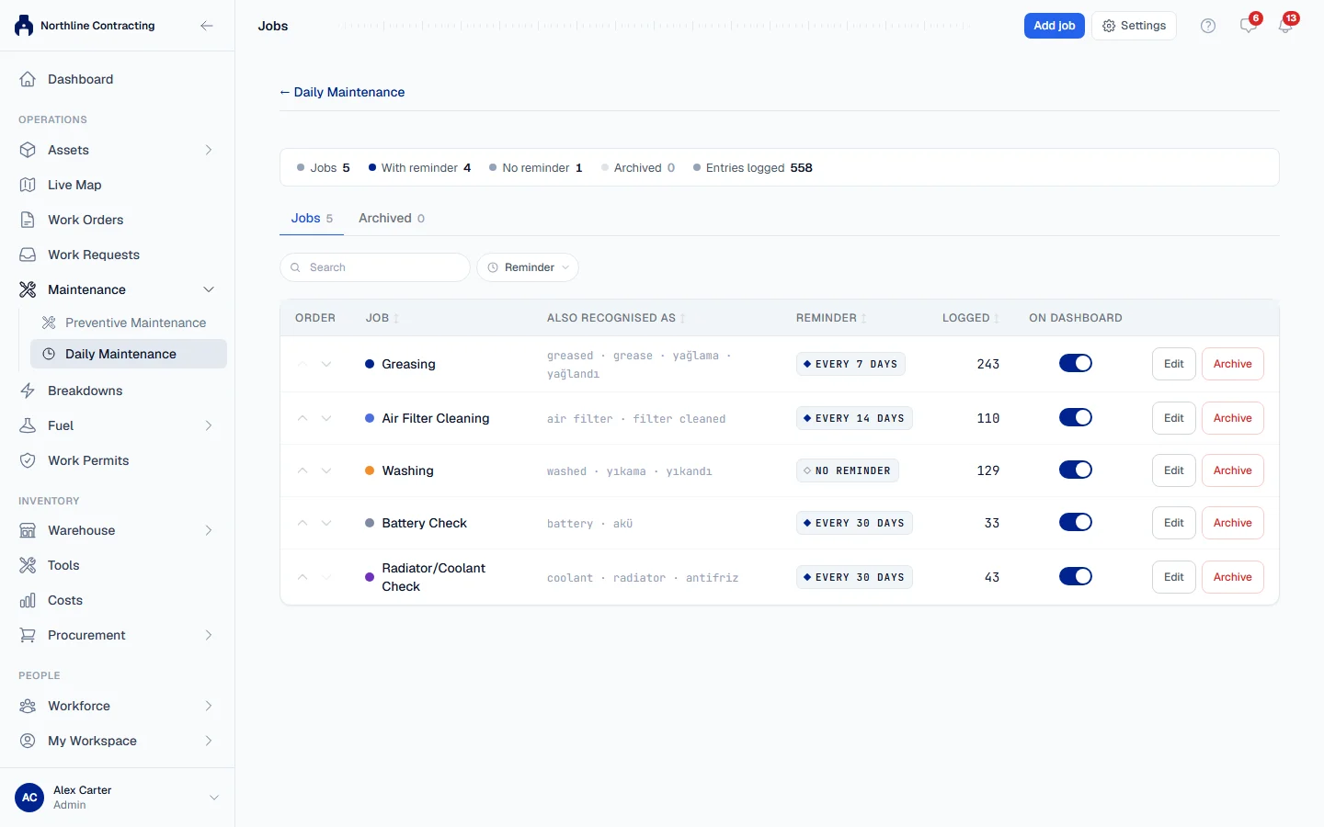1324x827 pixels.
Task: Click the Breakdowns lightning icon
Action: tap(28, 391)
